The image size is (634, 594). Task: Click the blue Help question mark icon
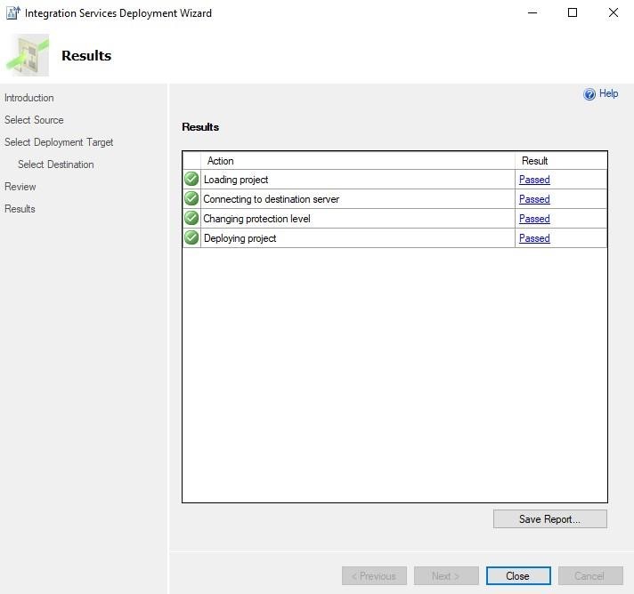(x=589, y=94)
